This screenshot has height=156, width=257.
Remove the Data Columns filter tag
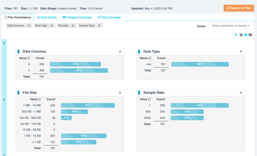[x=29, y=26]
